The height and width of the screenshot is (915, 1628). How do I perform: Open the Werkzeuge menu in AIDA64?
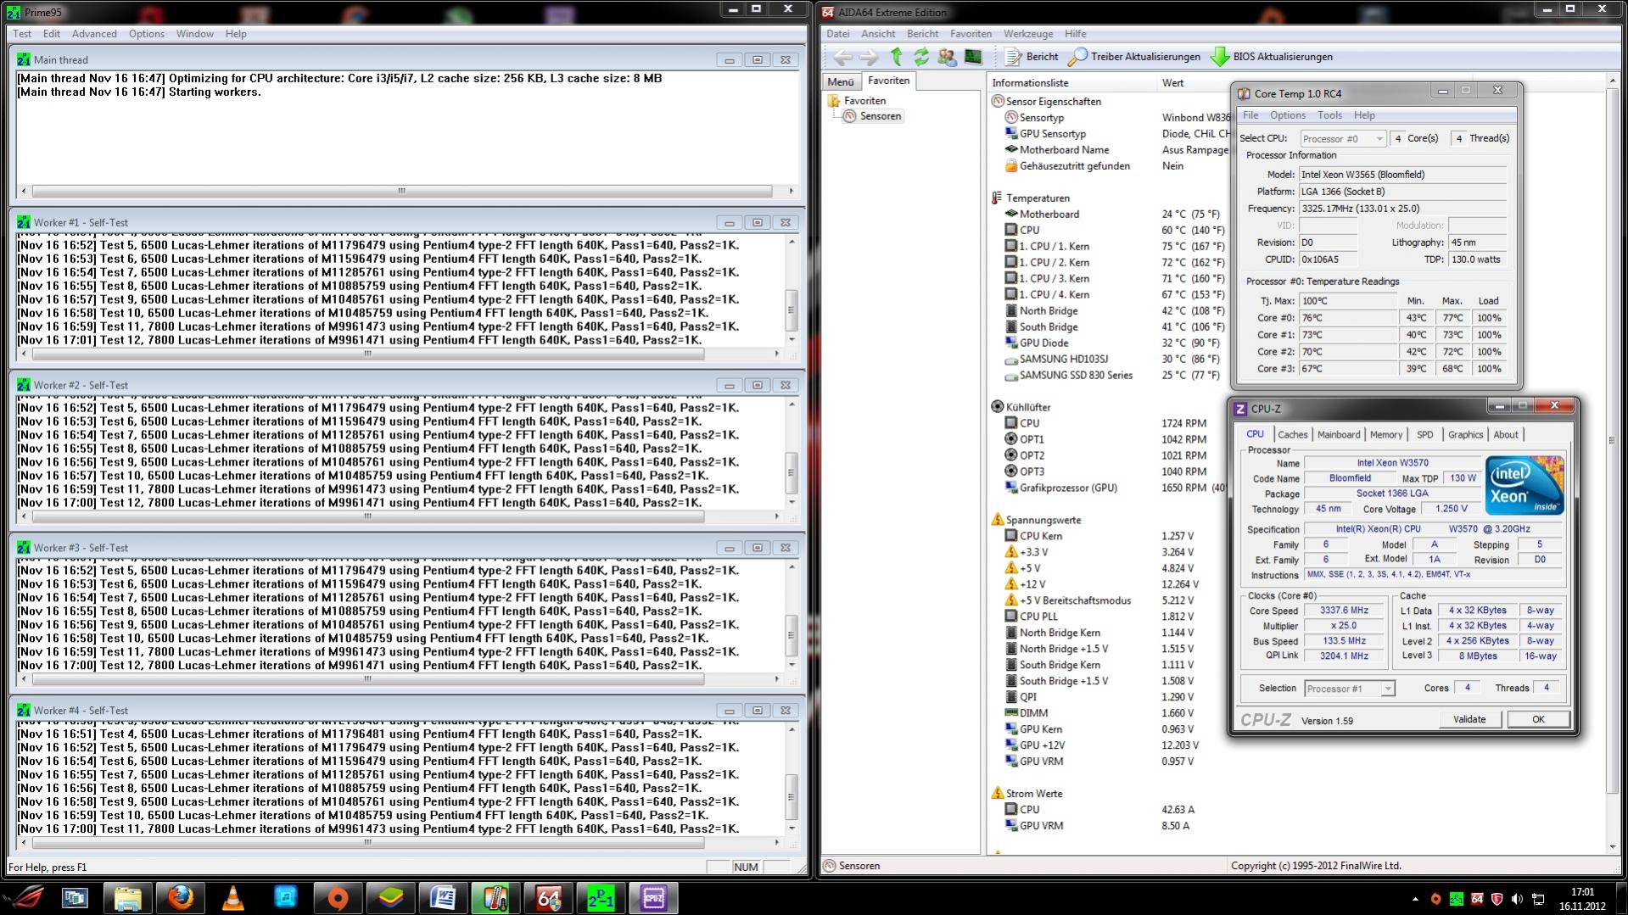pos(1028,34)
